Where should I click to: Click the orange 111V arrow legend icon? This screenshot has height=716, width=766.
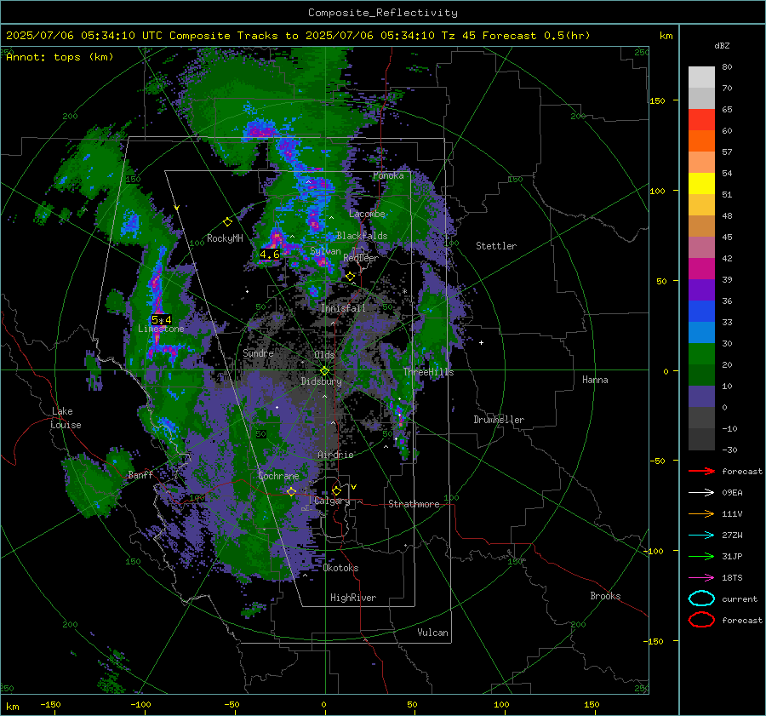tap(701, 513)
